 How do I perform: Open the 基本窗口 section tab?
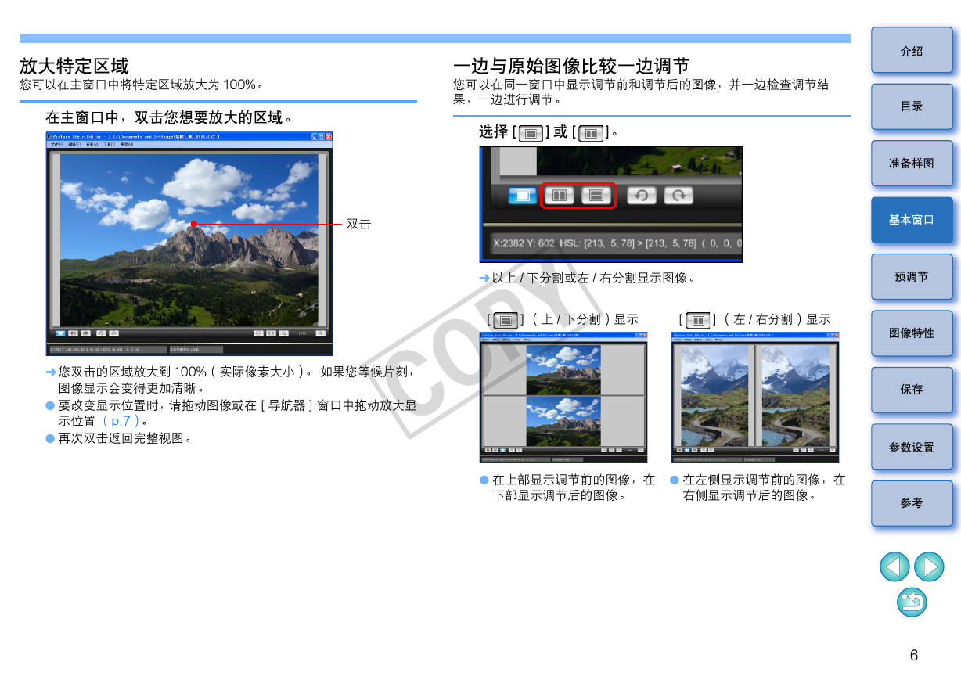point(912,220)
